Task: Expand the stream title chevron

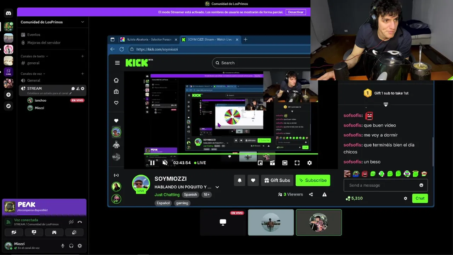Action: click(217, 187)
